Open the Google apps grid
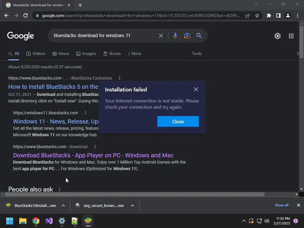The image size is (304, 228). click(291, 36)
